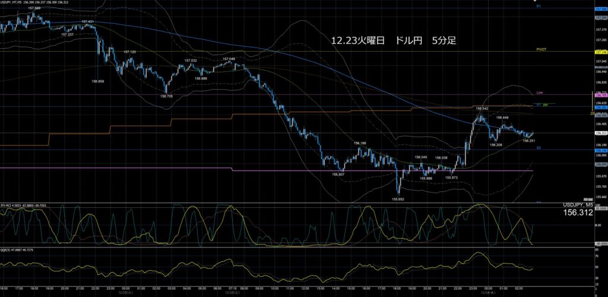The height and width of the screenshot is (297, 608).
Task: Select the R1 resistance label
Action: tap(538, 6)
